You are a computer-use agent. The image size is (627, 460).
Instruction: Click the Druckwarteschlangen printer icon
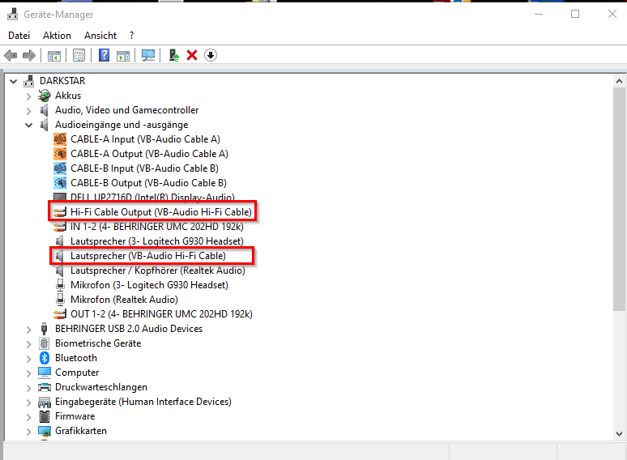click(45, 387)
